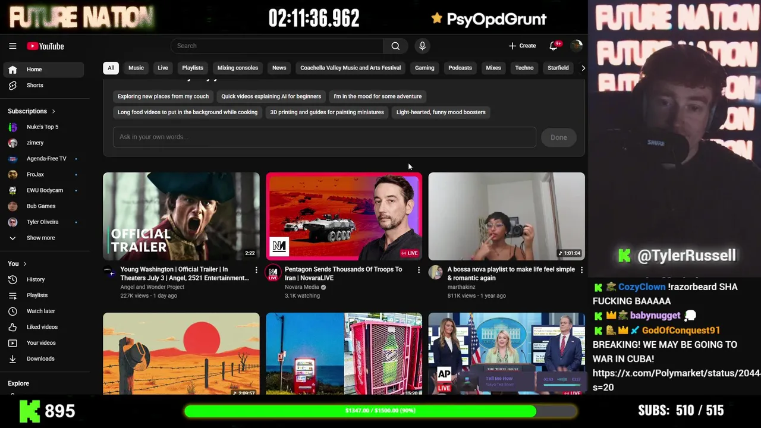The width and height of the screenshot is (761, 428).
Task: Open Agenda-Free TV subscription
Action: pyautogui.click(x=43, y=159)
